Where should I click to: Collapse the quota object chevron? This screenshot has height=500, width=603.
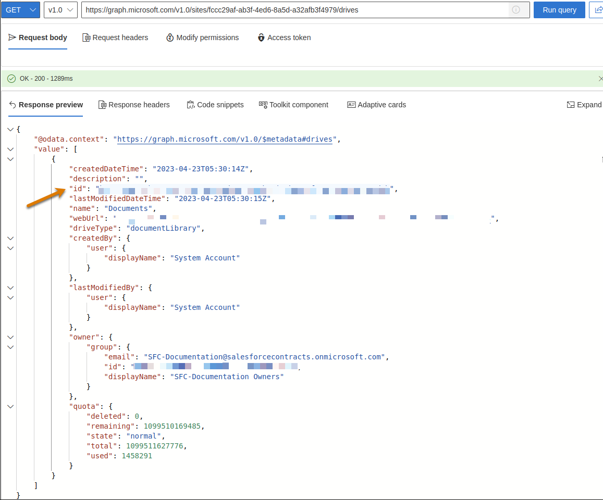[10, 406]
